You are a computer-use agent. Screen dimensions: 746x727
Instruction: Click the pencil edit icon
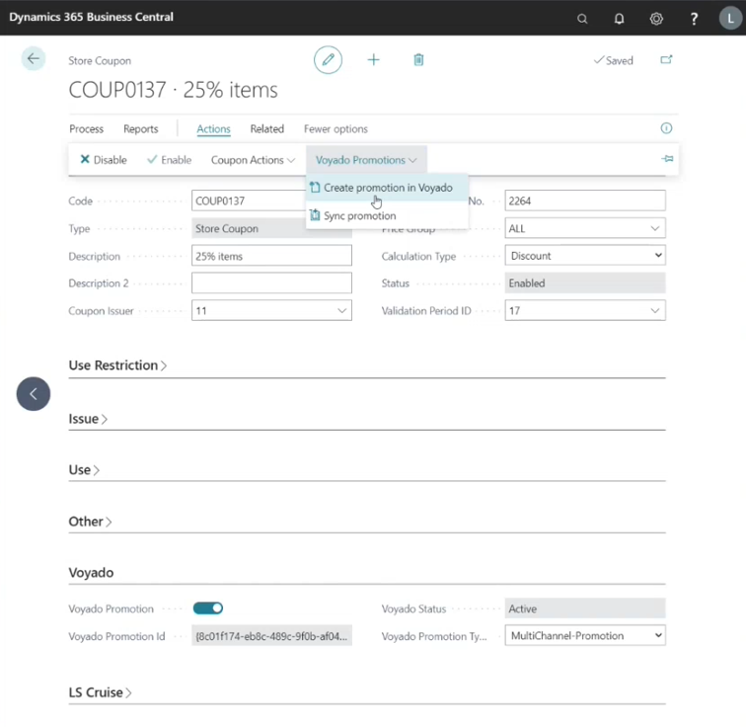click(x=328, y=60)
